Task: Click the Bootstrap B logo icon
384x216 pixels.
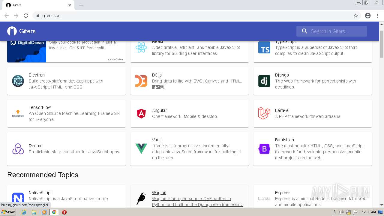Action: tap(264, 149)
